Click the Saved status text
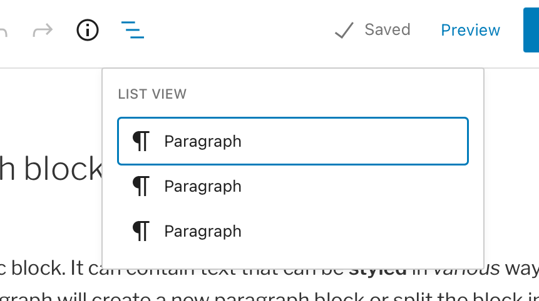The width and height of the screenshot is (539, 301). (x=388, y=30)
